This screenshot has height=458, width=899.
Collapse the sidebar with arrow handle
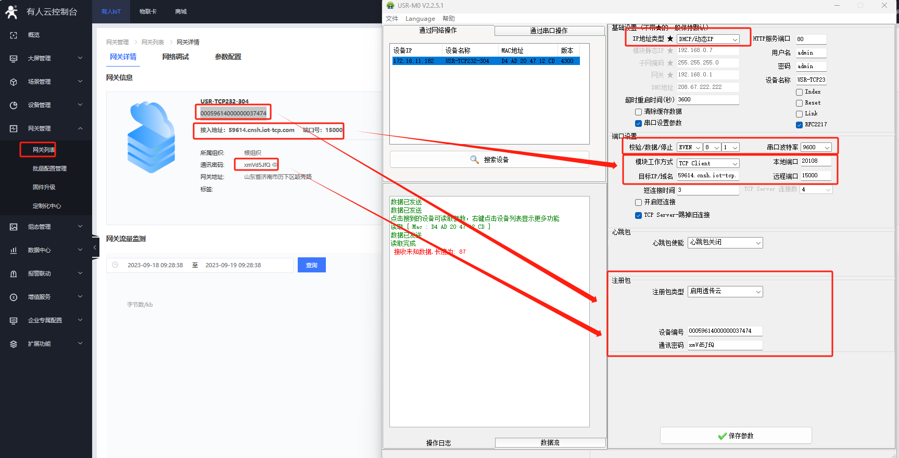(95, 247)
